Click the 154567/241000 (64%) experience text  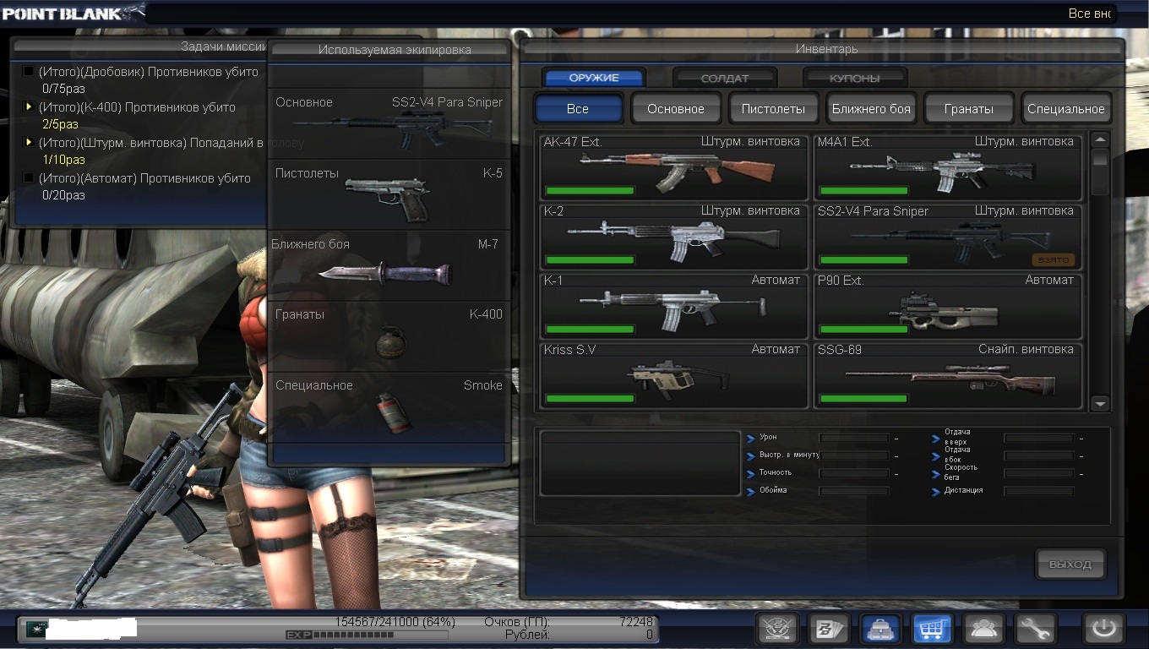tap(395, 622)
